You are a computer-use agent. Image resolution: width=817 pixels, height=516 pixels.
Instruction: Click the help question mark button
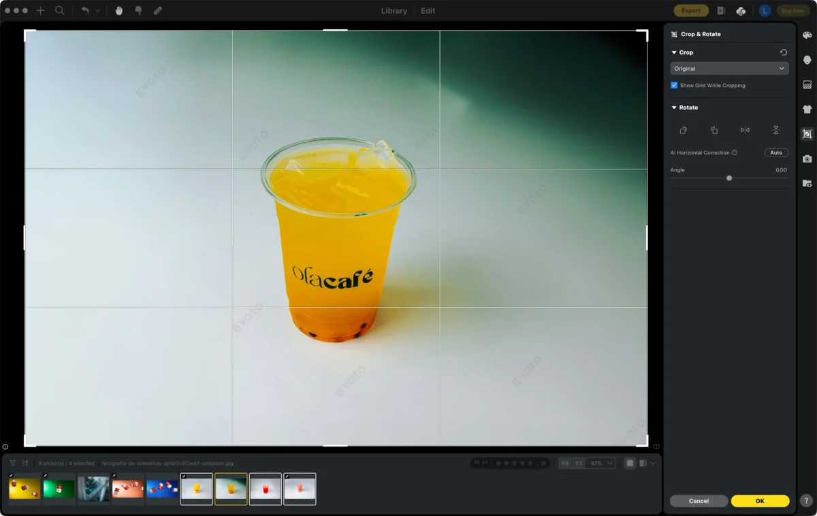[x=807, y=500]
